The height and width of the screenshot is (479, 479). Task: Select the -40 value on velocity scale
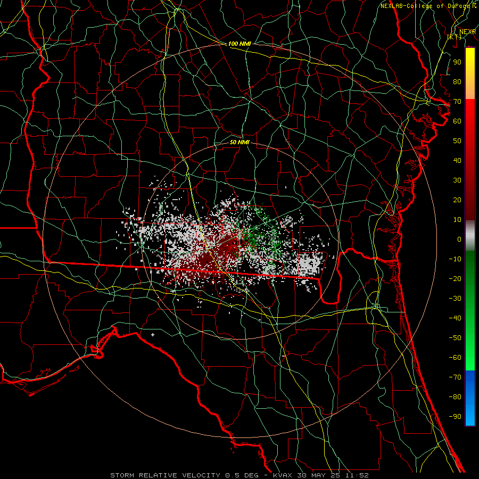455,318
